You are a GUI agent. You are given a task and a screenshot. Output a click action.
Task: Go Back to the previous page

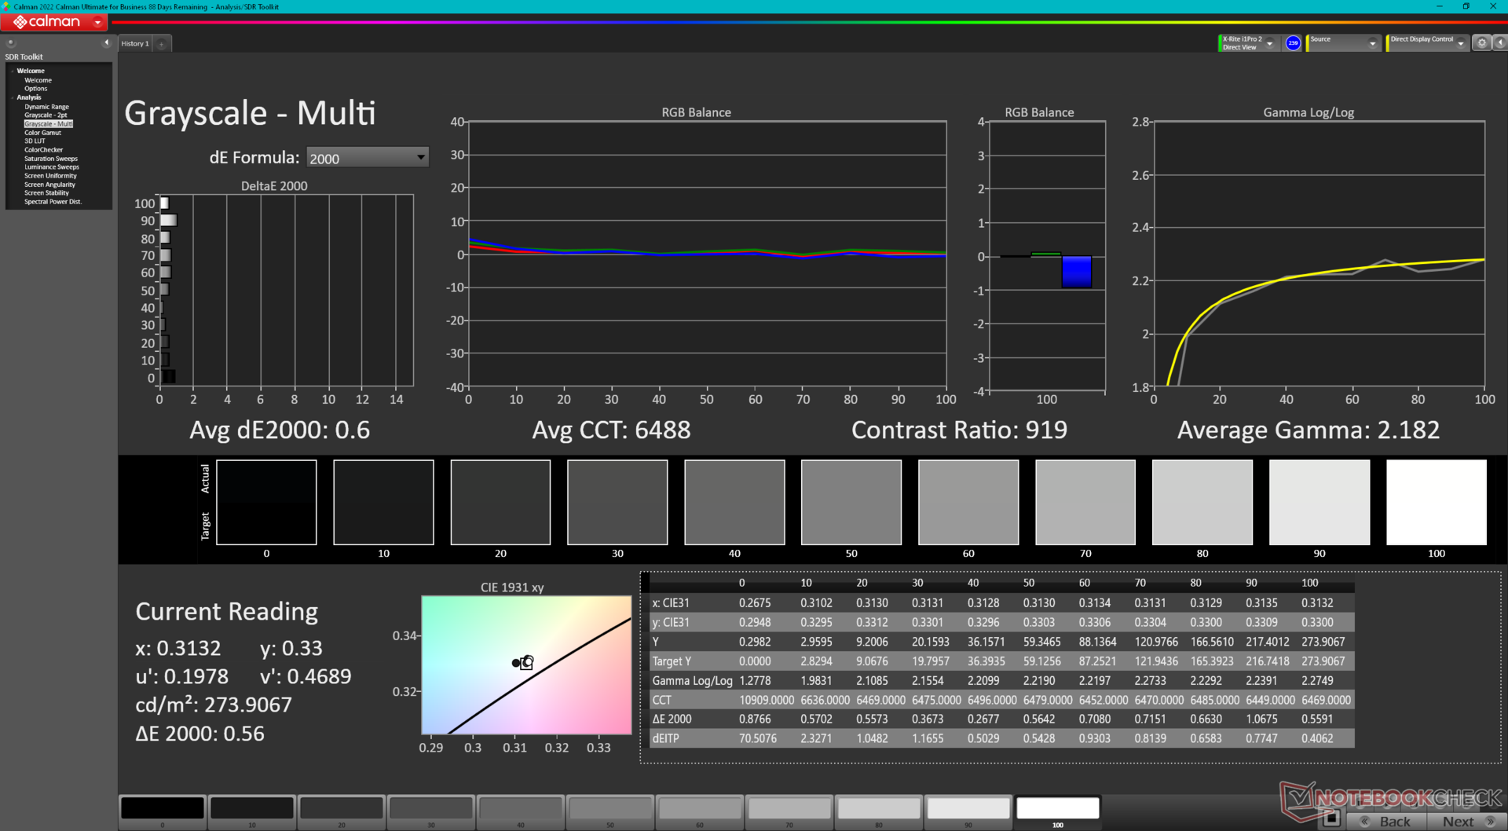1387,822
